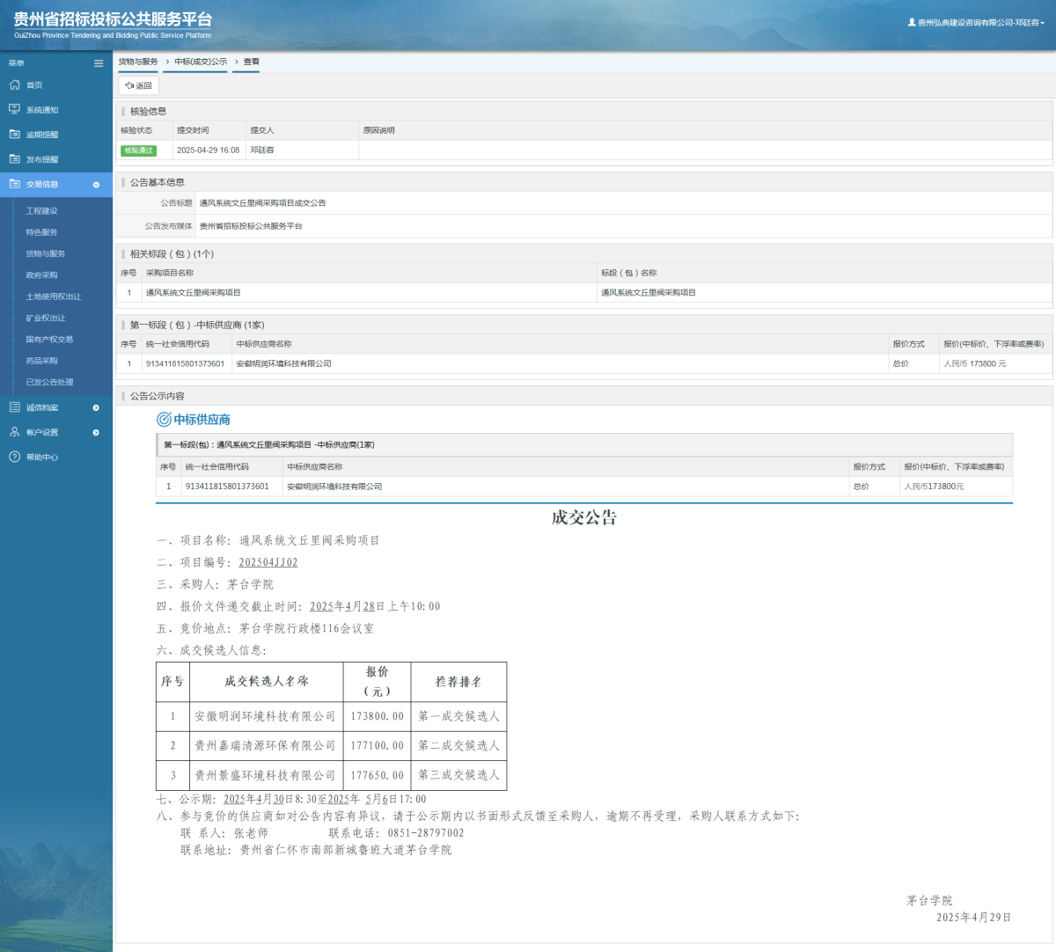Image resolution: width=1056 pixels, height=952 pixels.
Task: Click the 发布提醒 sidebar icon
Action: [x=14, y=159]
